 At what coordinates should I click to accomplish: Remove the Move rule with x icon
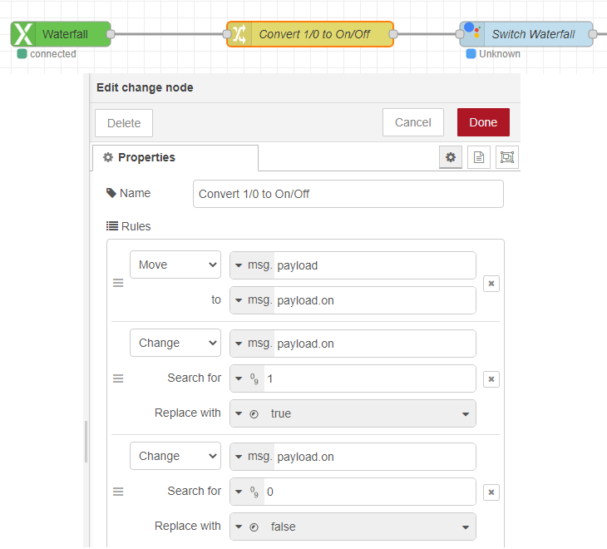click(x=491, y=284)
